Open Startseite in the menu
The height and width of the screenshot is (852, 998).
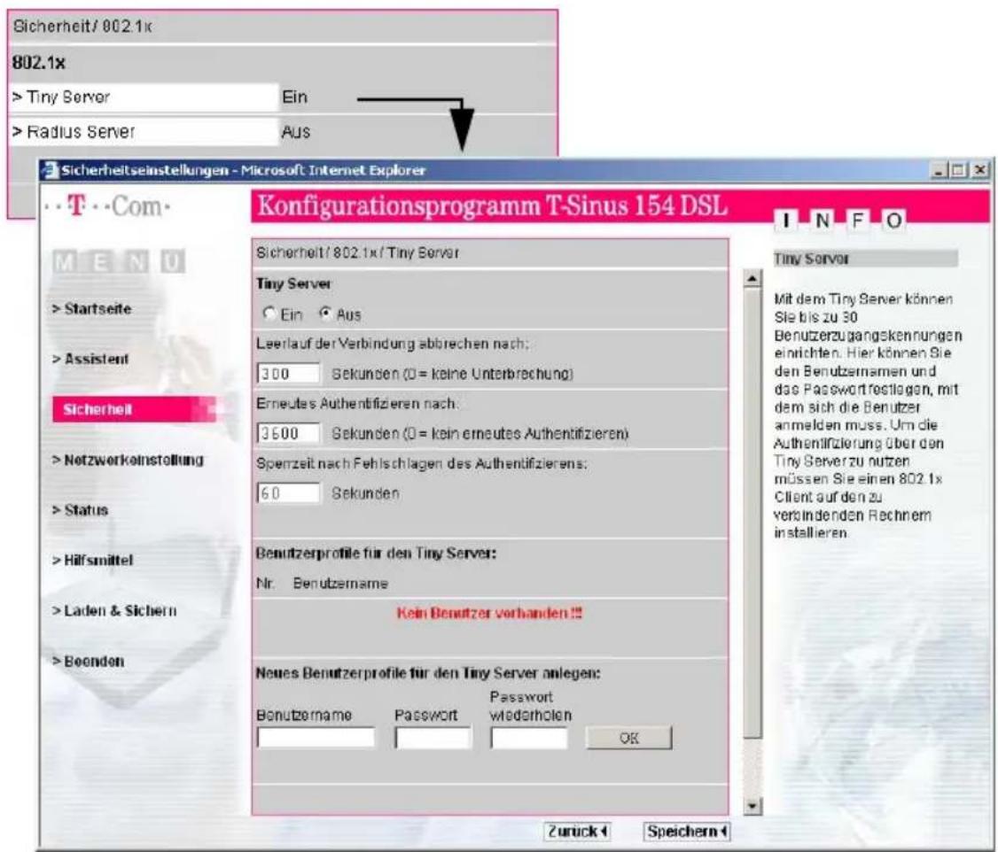click(x=91, y=309)
